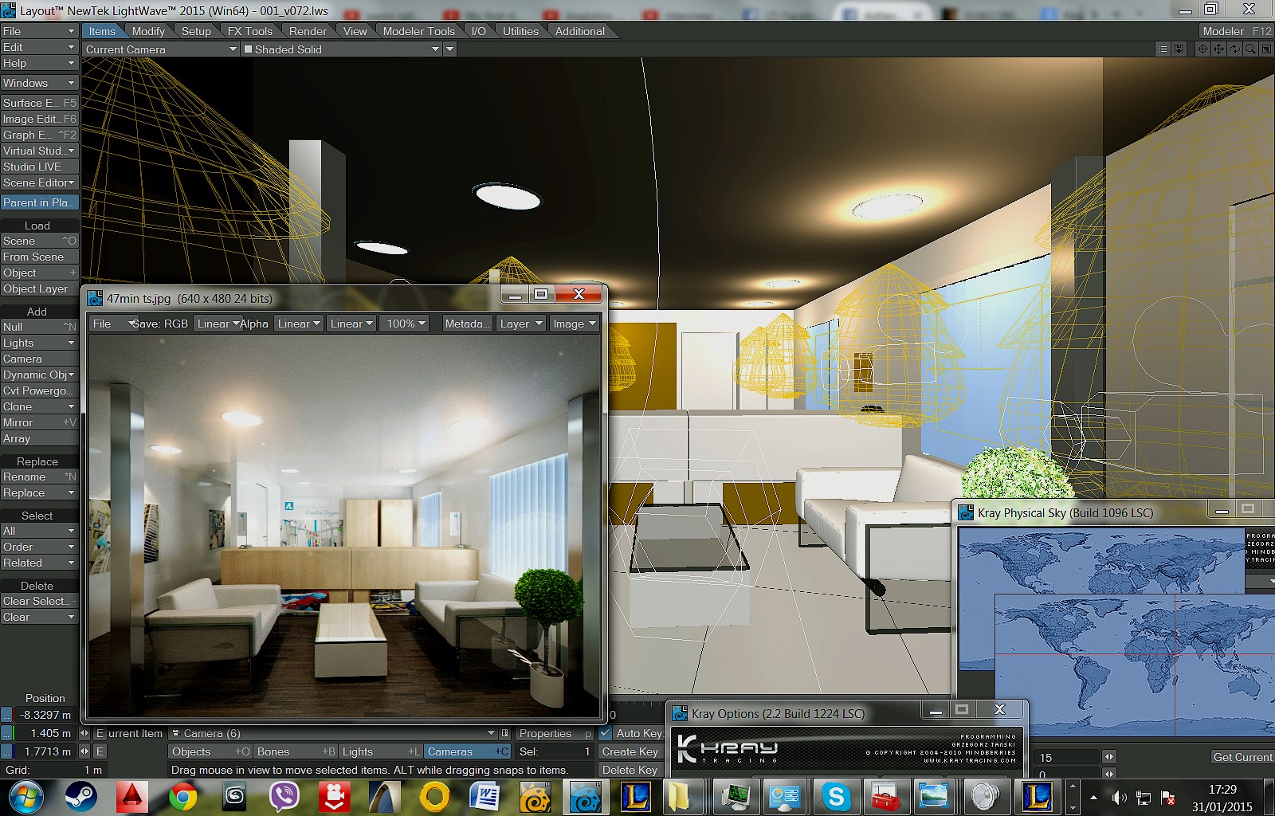Screen dimensions: 1275x816
Task: Switch to the Render tab
Action: click(x=308, y=31)
